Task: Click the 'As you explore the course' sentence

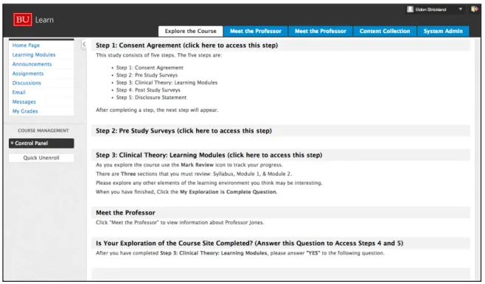Action: click(189, 165)
